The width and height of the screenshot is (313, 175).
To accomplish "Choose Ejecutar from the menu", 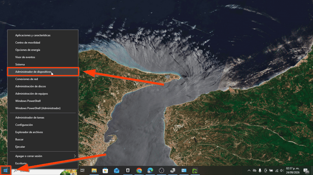I will click(x=43, y=147).
